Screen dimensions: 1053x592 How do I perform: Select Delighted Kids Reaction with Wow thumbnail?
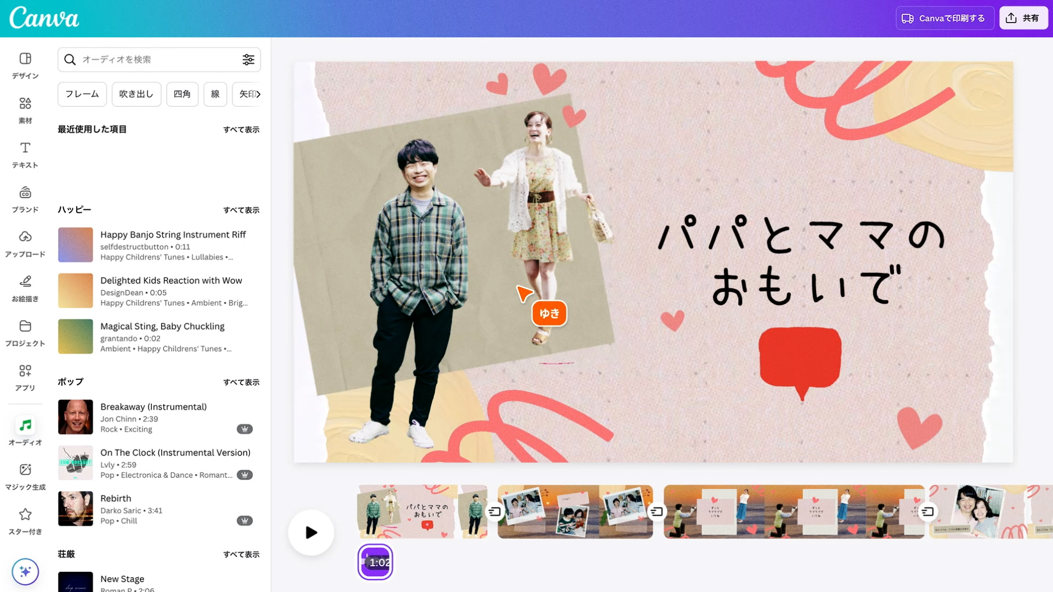pyautogui.click(x=76, y=291)
